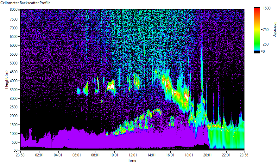This screenshot has height=164, width=278.
Task: Click the 20:01 time tick label
Action: pos(207,155)
